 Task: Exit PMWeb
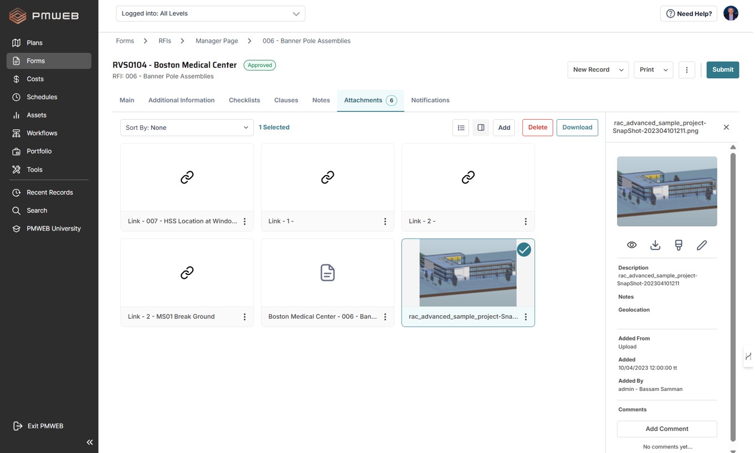pyautogui.click(x=39, y=426)
